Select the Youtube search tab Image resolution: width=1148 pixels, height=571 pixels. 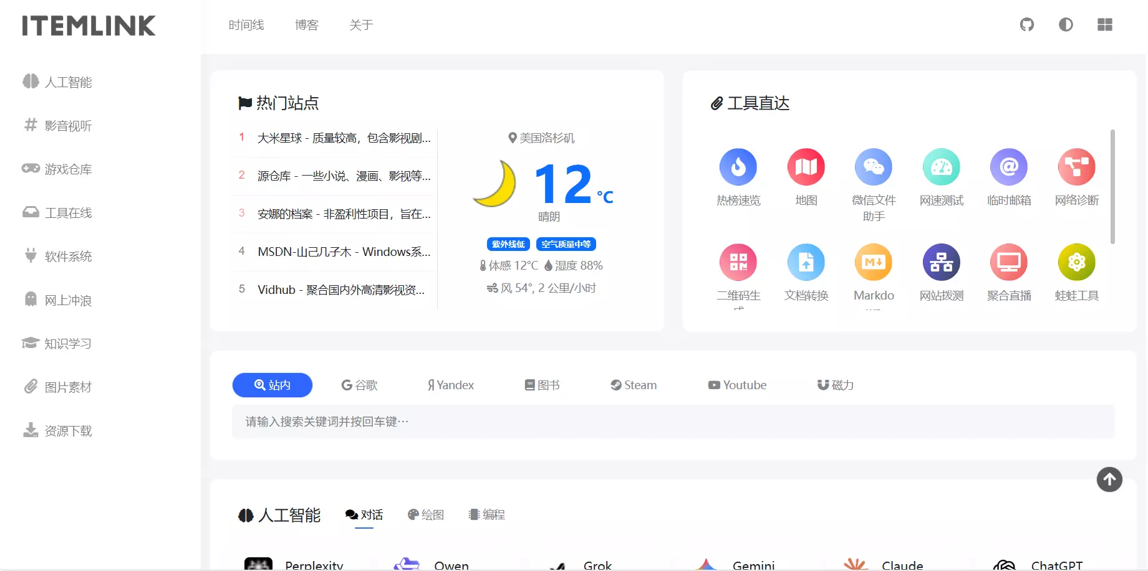tap(737, 385)
